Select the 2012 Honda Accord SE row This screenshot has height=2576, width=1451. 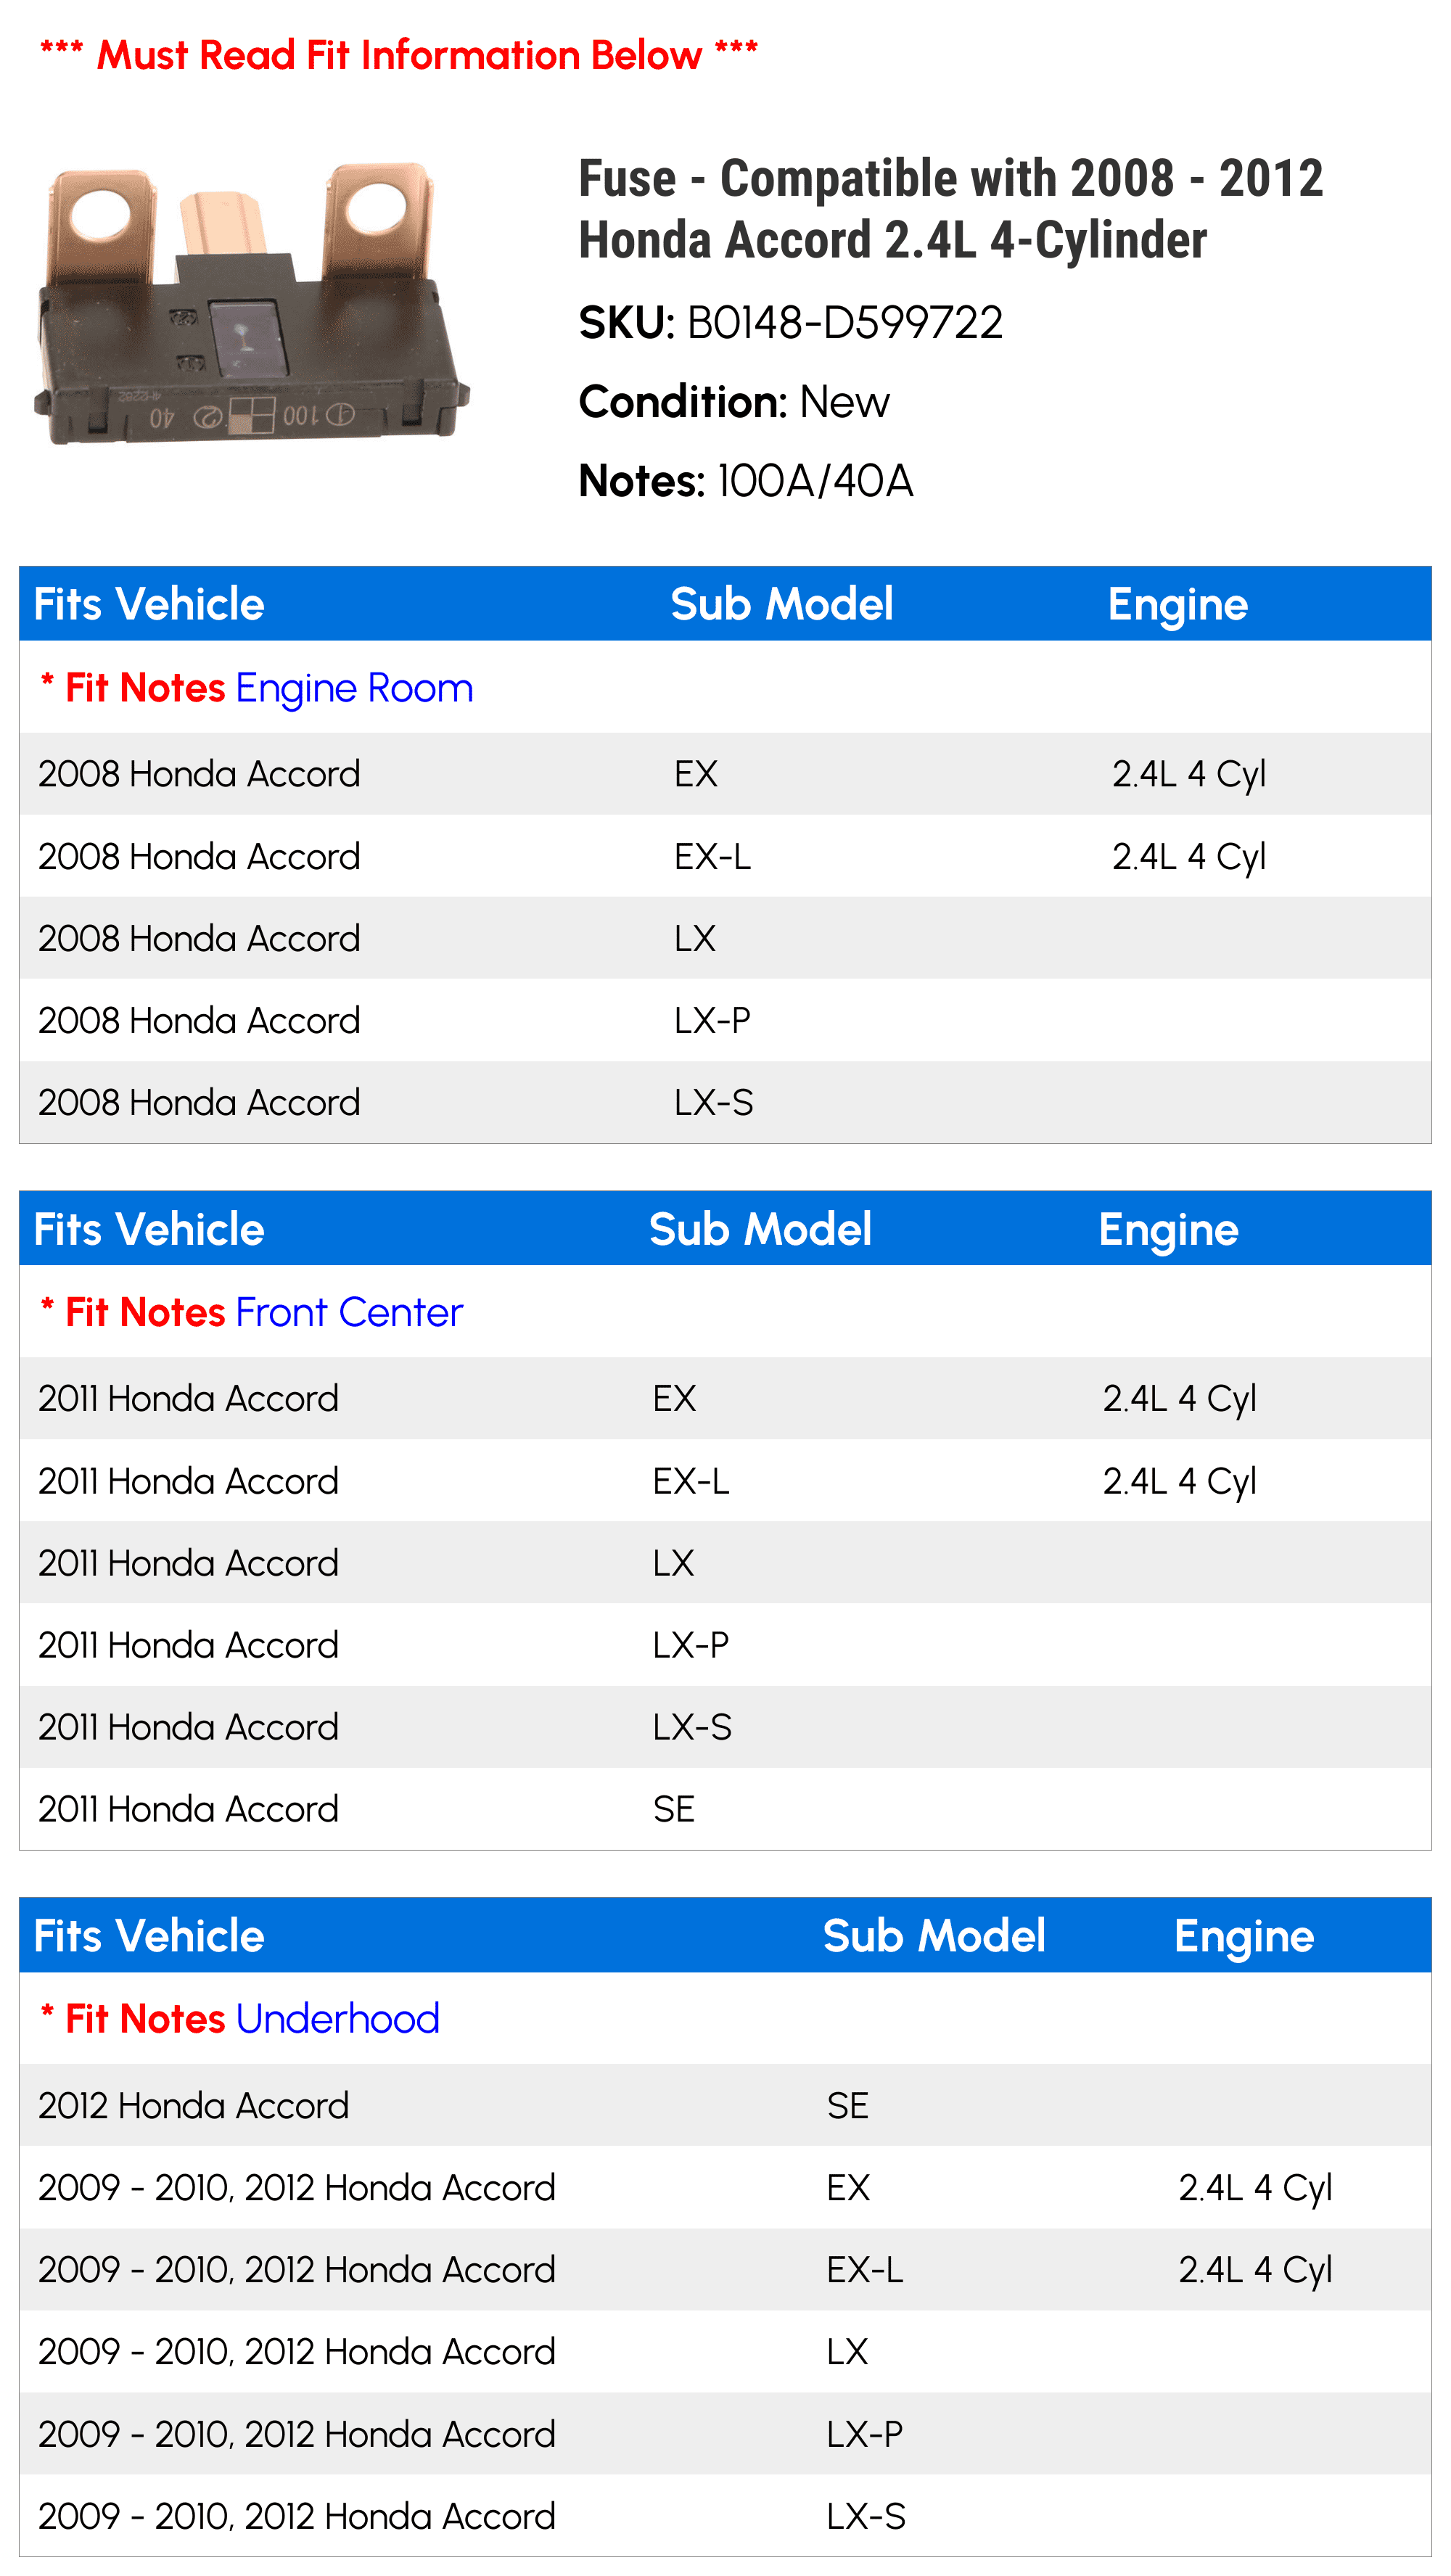coord(725,2105)
